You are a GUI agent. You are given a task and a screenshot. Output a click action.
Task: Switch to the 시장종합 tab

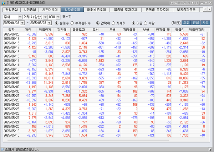pyautogui.click(x=30, y=10)
